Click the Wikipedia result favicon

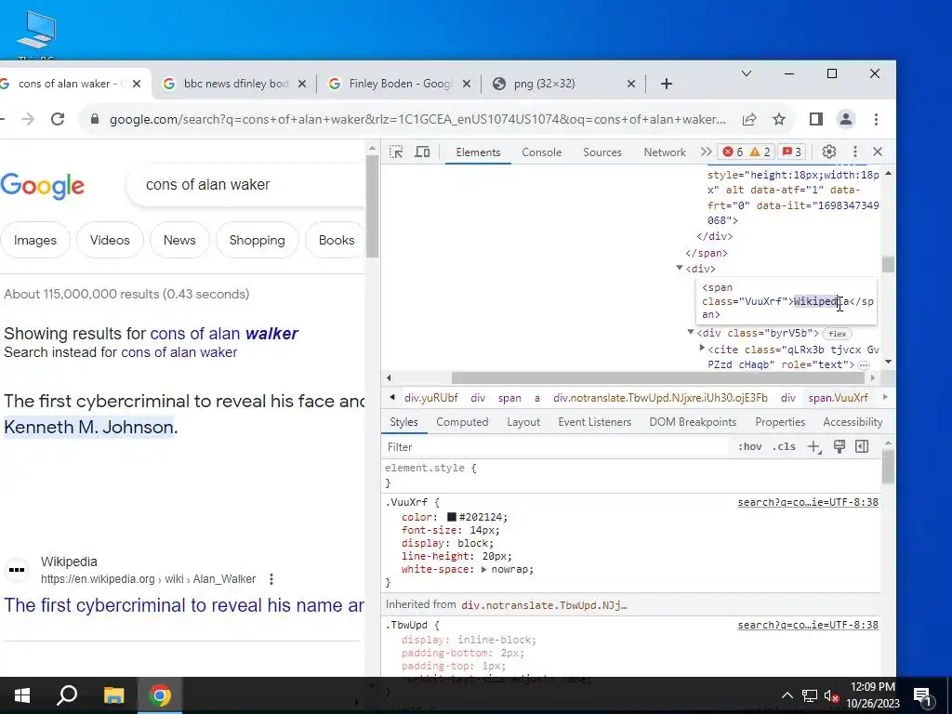pos(17,570)
